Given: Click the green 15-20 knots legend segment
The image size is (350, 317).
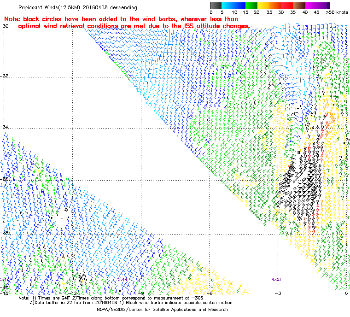Looking at the screenshot, I should pyautogui.click(x=251, y=6).
